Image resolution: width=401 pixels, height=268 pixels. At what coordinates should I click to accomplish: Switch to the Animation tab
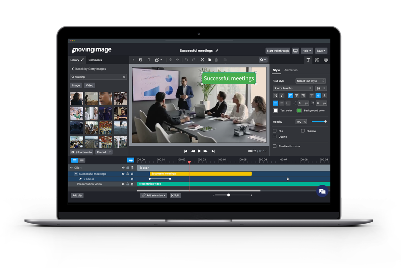(291, 70)
